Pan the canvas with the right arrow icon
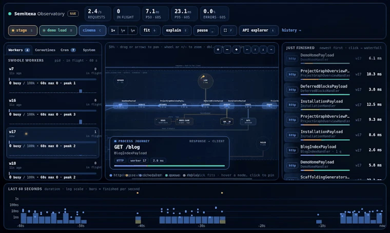This screenshot has height=233, width=390. point(271,50)
